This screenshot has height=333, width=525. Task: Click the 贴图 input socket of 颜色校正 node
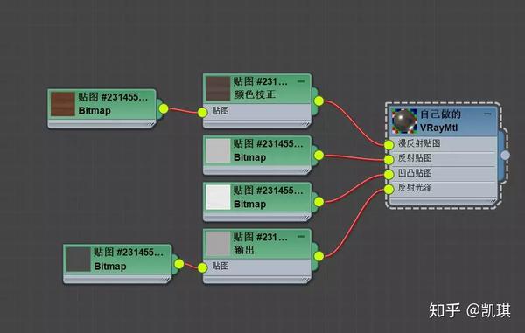[203, 113]
